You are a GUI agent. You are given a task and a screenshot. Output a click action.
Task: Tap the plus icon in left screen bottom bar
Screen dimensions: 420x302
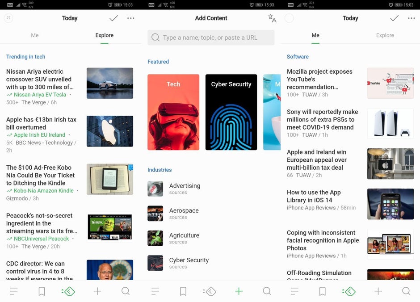point(97,291)
